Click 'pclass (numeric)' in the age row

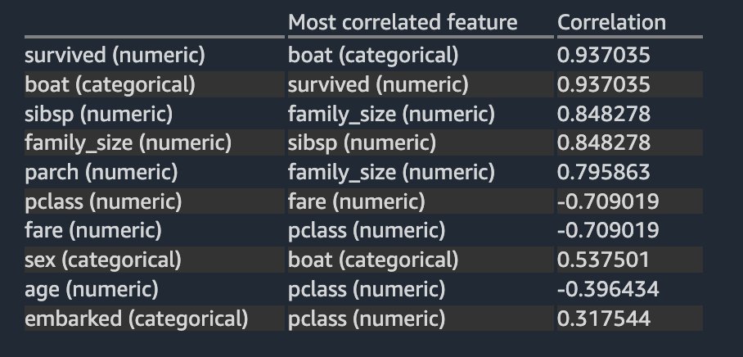click(367, 289)
